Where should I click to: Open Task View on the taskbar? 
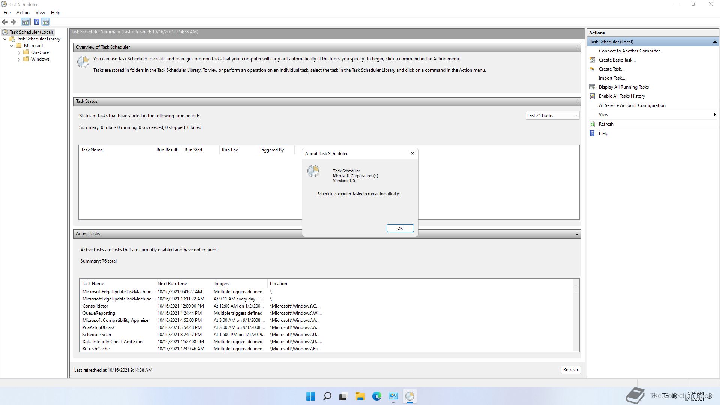click(343, 396)
